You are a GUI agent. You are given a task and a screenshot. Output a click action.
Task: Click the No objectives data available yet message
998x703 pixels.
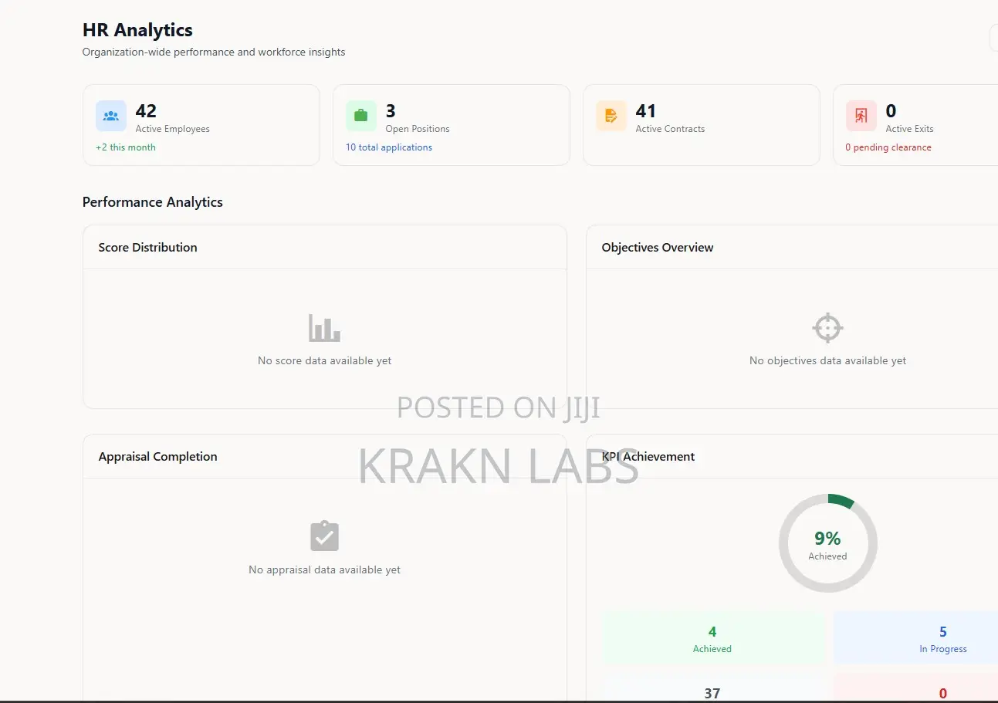pyautogui.click(x=828, y=360)
